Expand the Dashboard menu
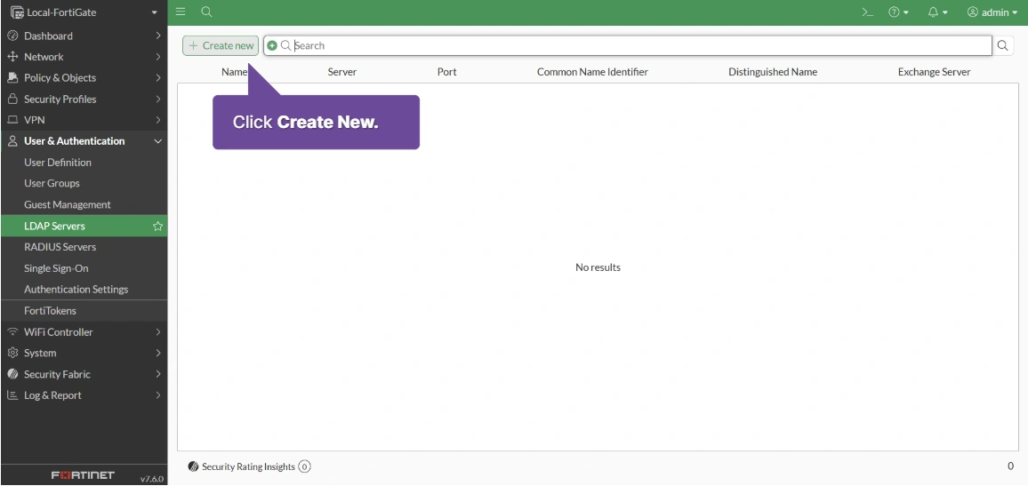The height and width of the screenshot is (486, 1028). click(84, 36)
